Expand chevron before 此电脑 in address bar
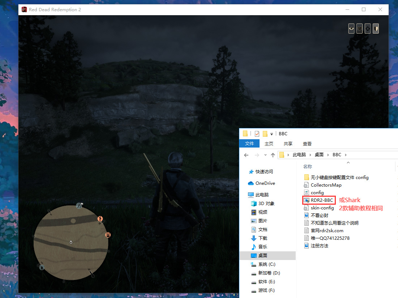This screenshot has width=398, height=298. [x=288, y=155]
